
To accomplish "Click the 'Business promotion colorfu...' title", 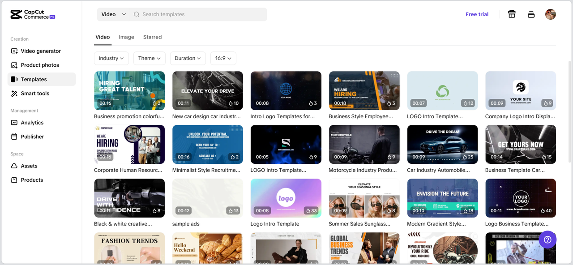I will pos(129,116).
